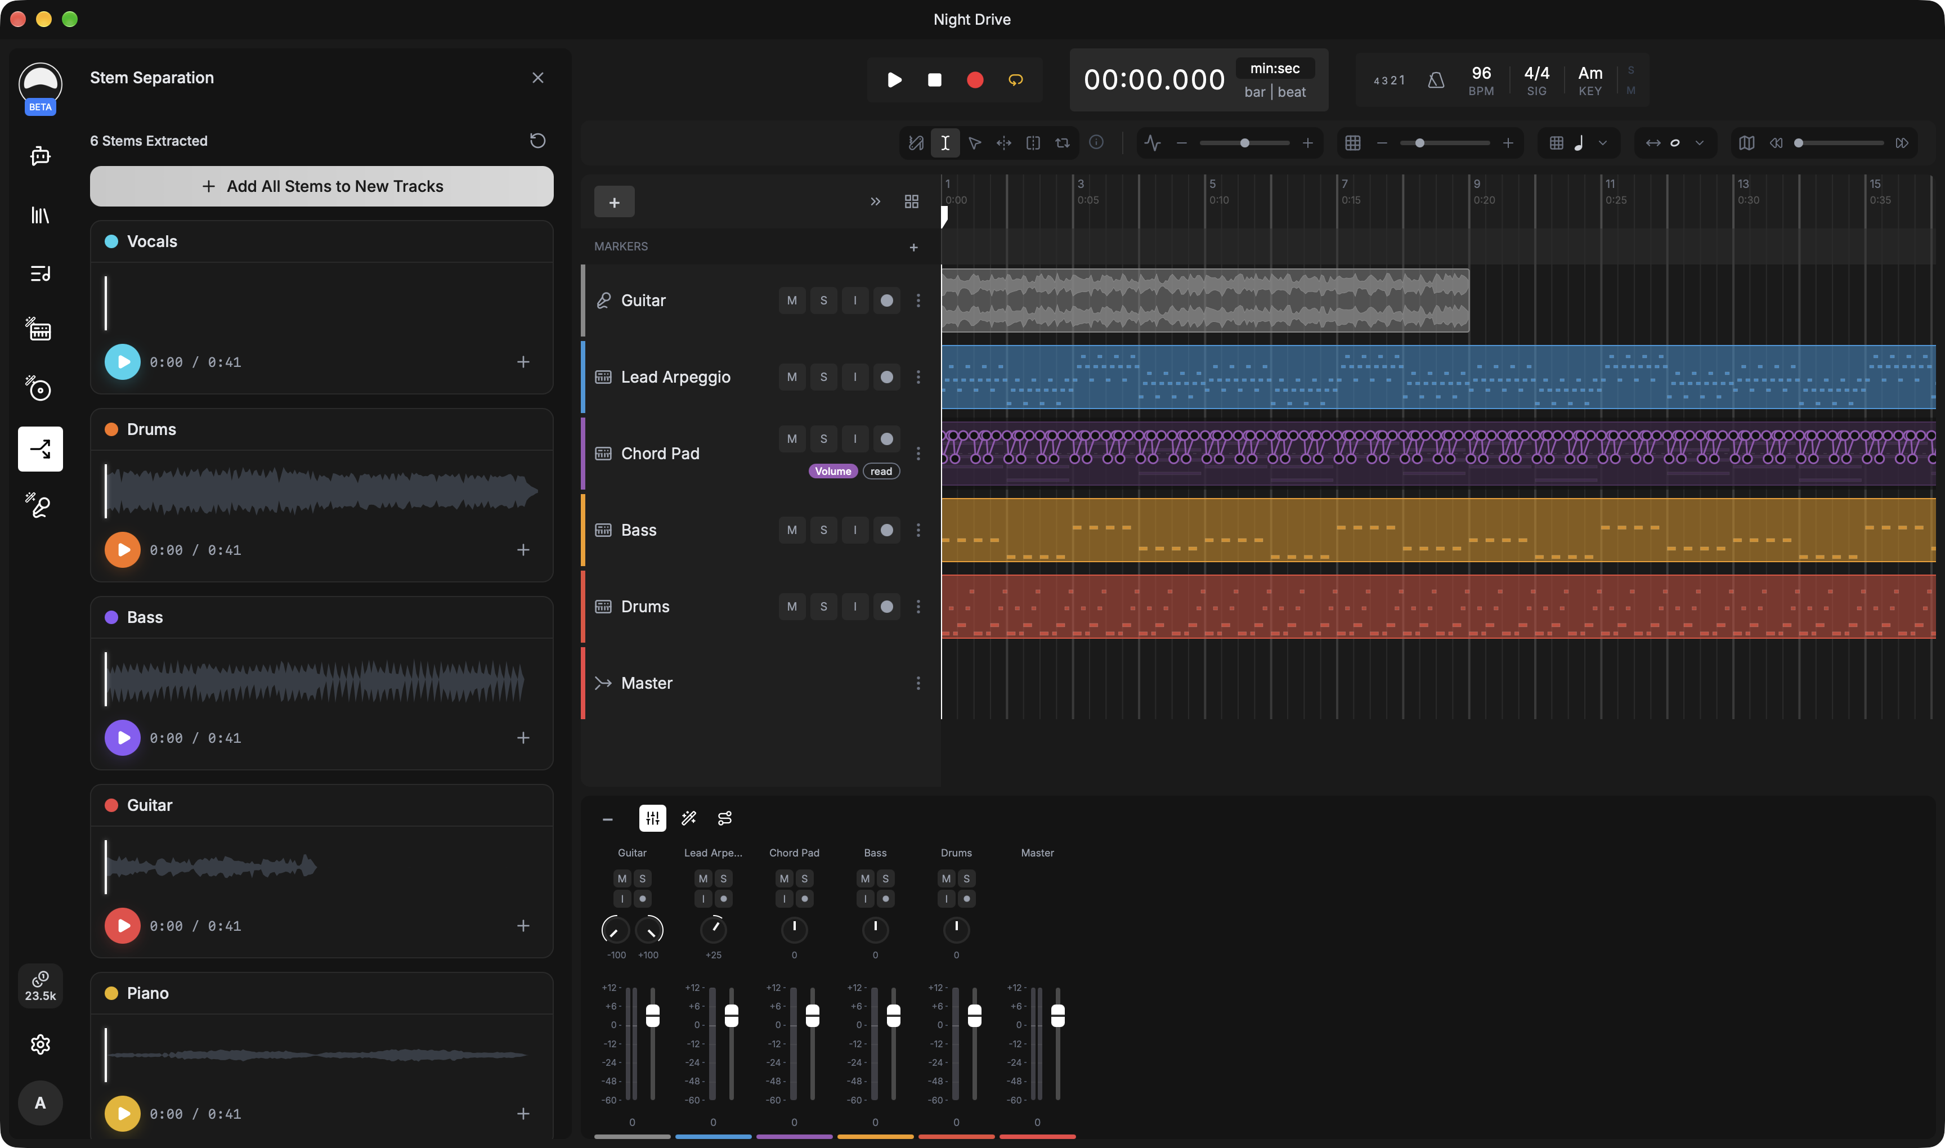Open the routing icon in mixer
1945x1148 pixels.
(x=725, y=818)
